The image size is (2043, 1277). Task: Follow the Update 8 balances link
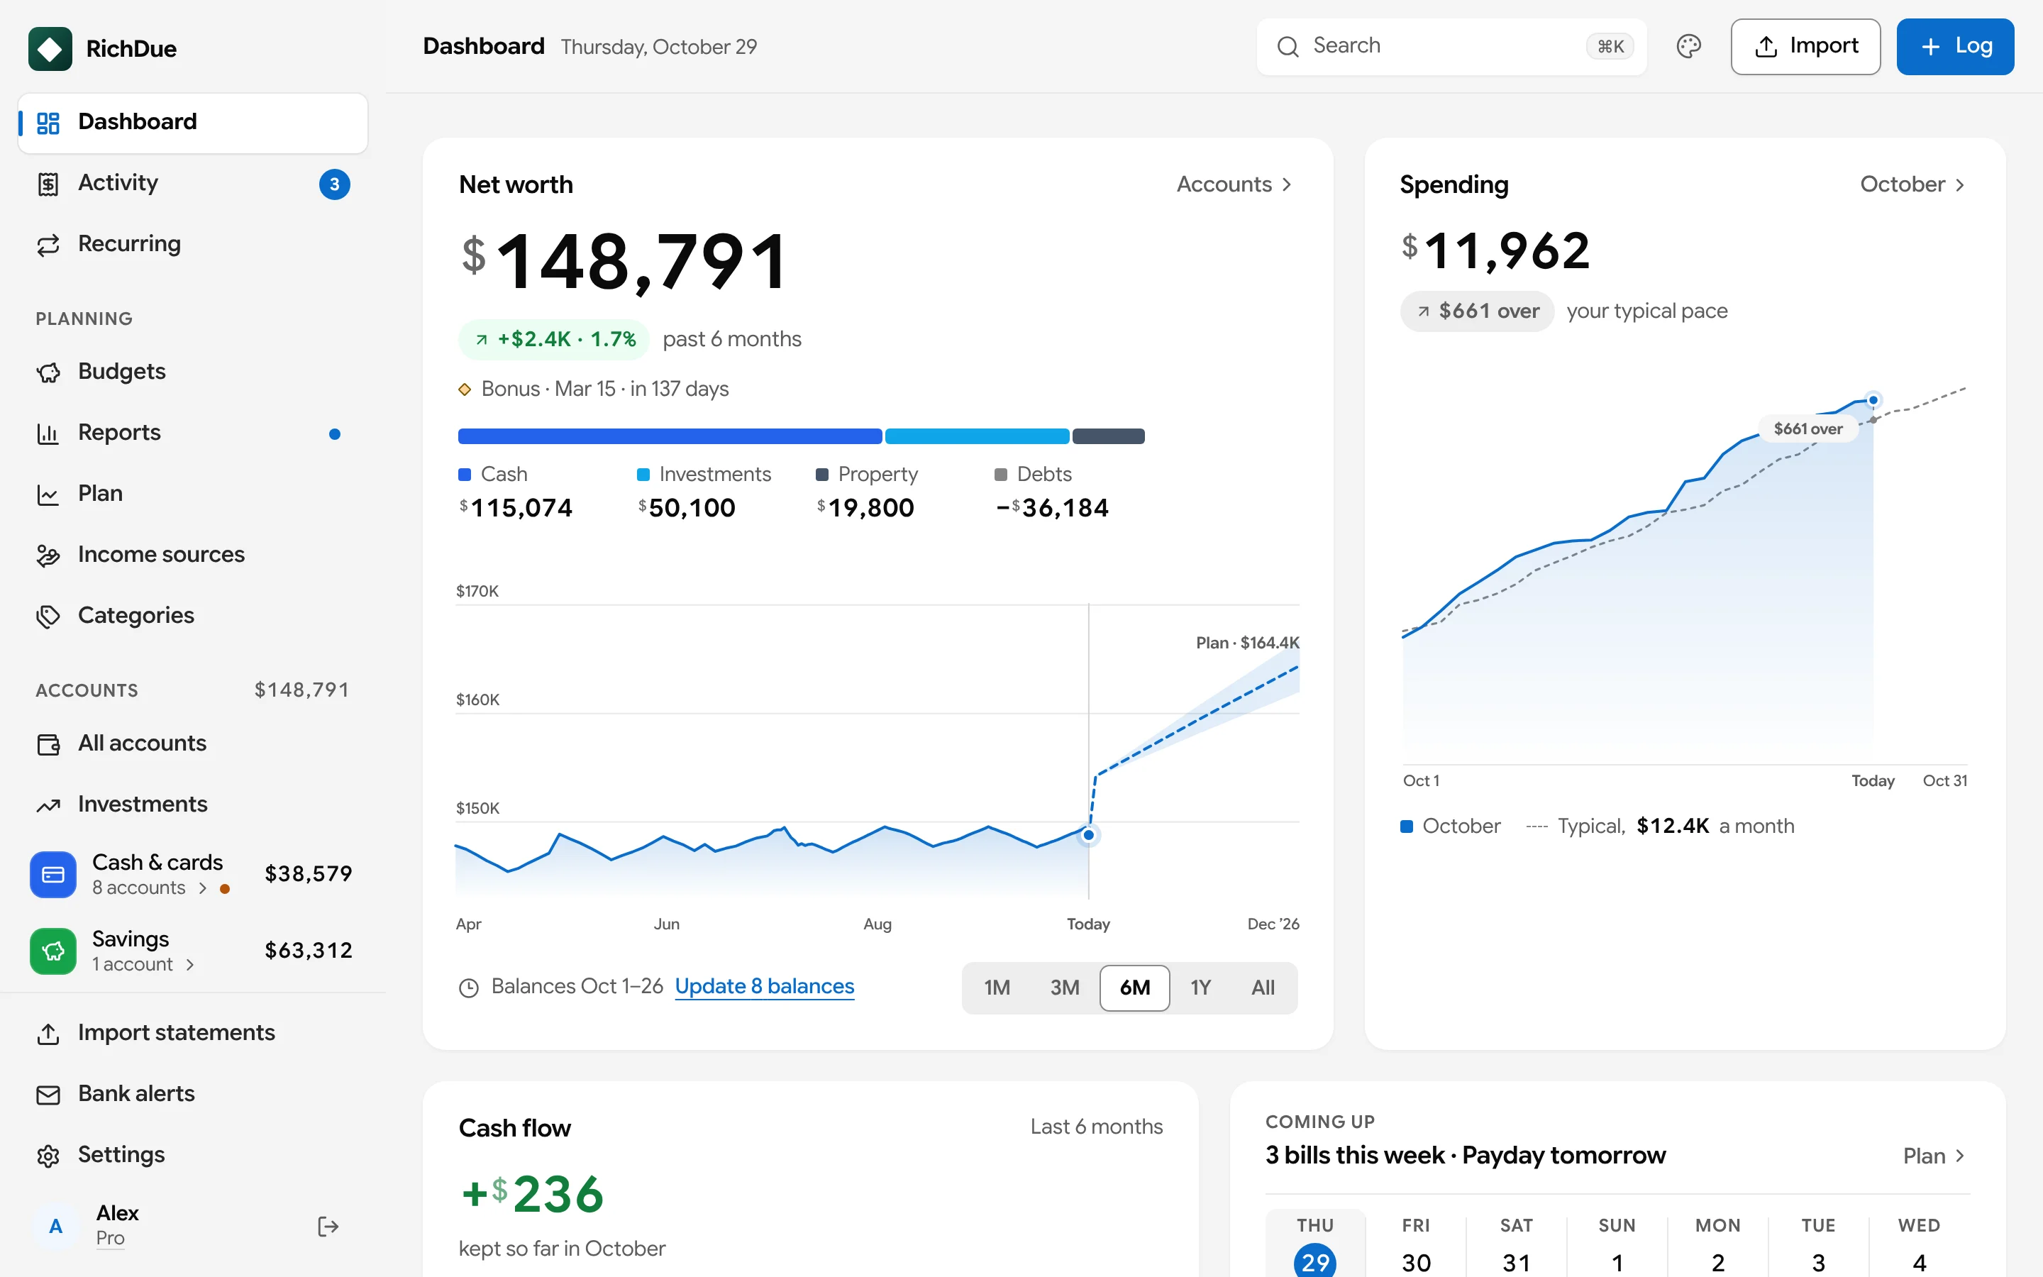point(764,986)
